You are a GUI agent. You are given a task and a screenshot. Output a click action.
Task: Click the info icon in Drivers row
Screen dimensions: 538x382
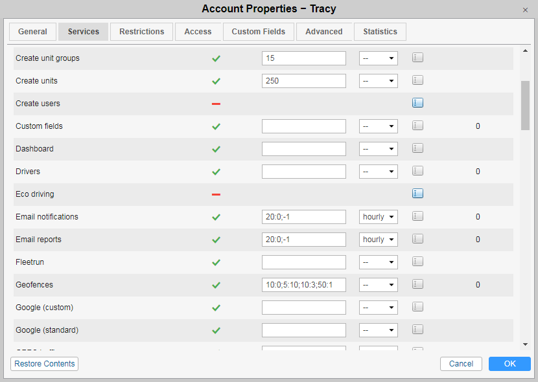pos(417,171)
